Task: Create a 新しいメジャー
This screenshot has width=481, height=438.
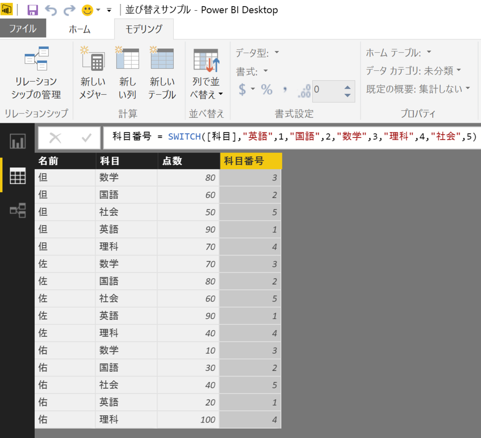Action: pyautogui.click(x=93, y=74)
